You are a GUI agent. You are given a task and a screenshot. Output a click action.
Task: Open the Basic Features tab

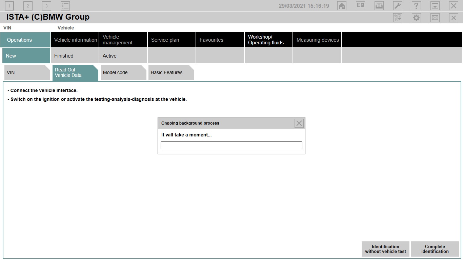(x=171, y=72)
